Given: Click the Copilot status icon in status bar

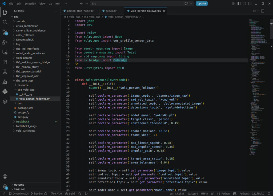Looking at the screenshot, I should (235, 194).
